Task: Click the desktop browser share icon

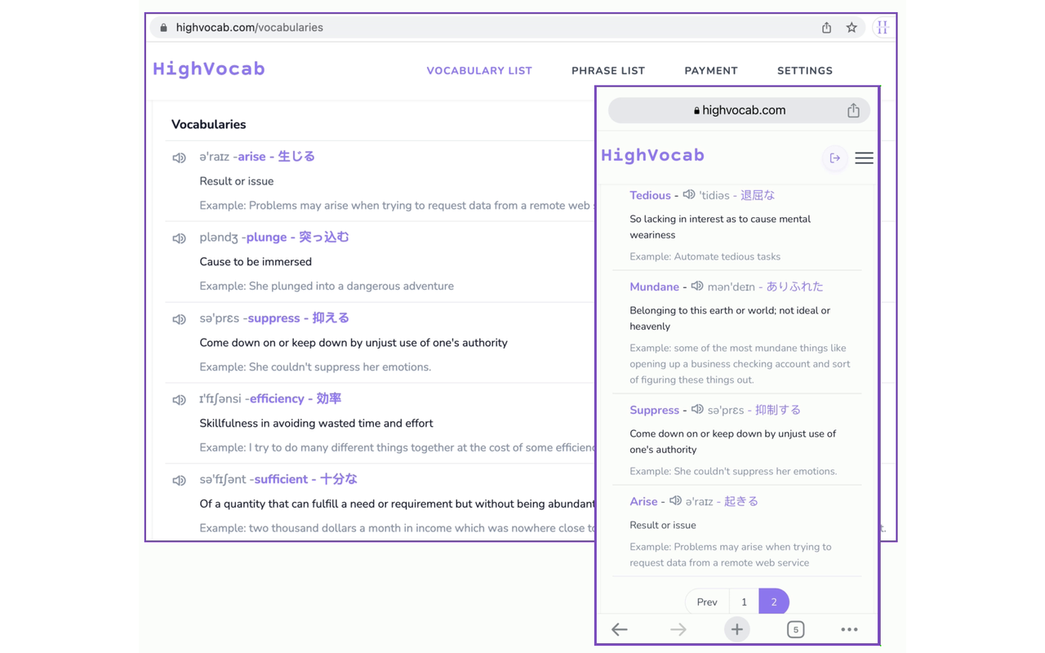Action: point(826,28)
